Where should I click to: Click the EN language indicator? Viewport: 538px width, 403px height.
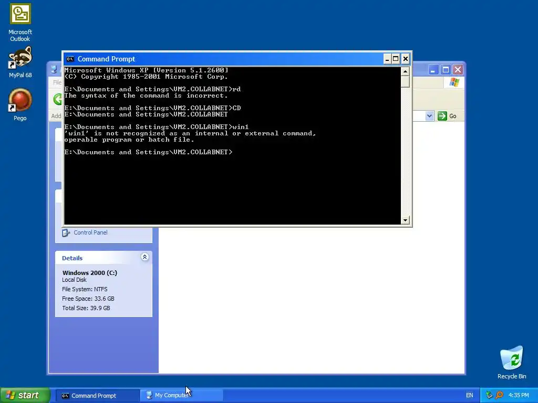pyautogui.click(x=469, y=395)
